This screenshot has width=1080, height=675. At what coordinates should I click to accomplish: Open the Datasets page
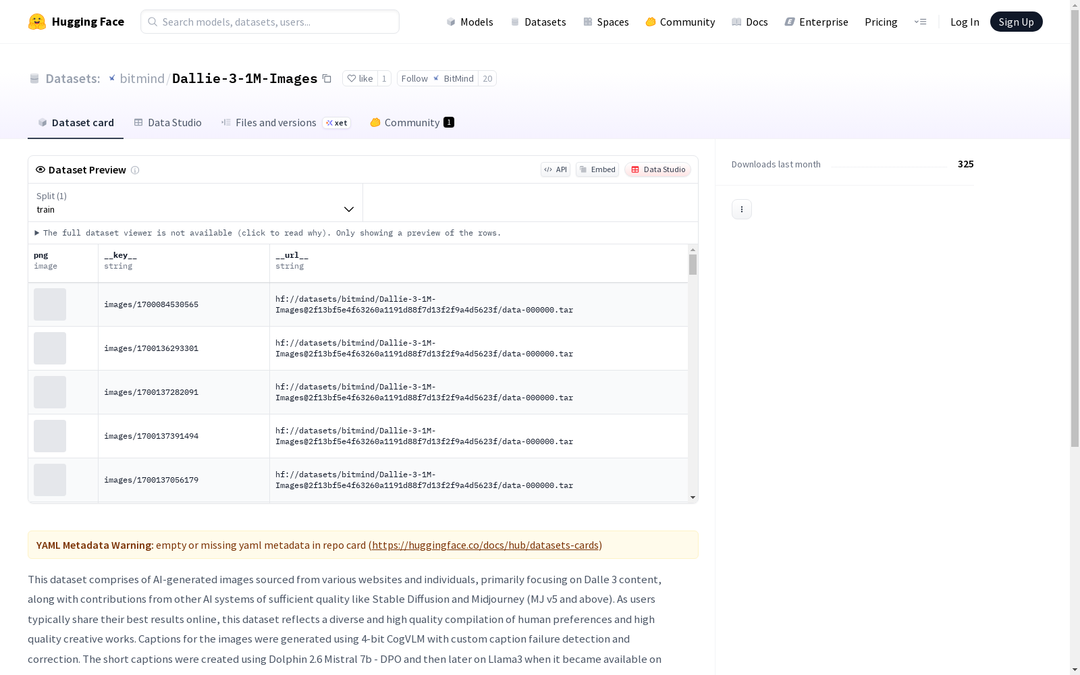tap(538, 22)
